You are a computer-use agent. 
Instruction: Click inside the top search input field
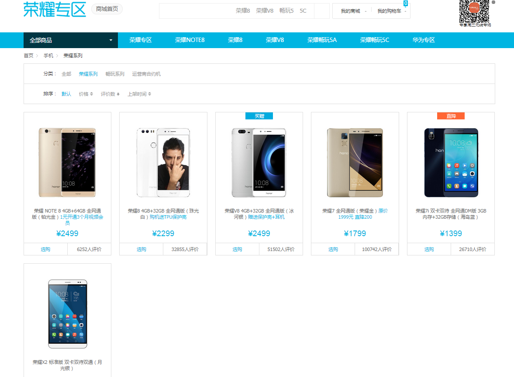click(197, 10)
